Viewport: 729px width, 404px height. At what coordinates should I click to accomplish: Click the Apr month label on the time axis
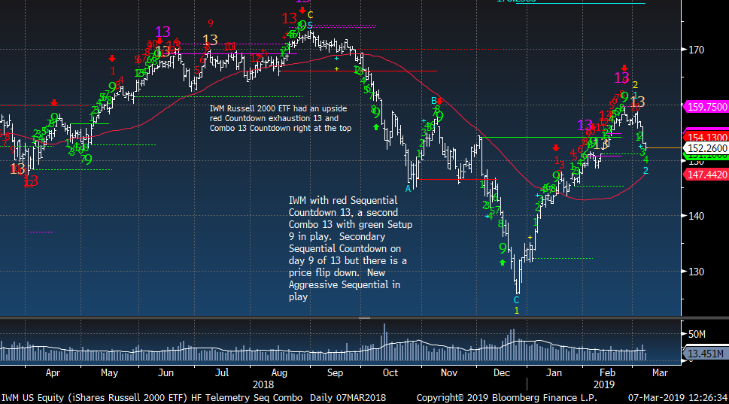click(53, 373)
